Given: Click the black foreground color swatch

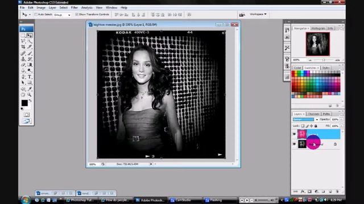Looking at the screenshot, I should pyautogui.click(x=24, y=103).
